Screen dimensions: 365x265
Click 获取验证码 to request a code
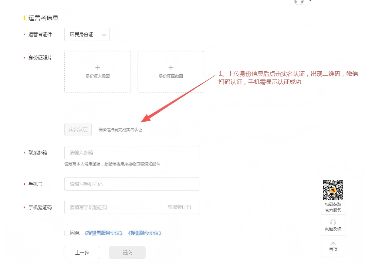pyautogui.click(x=179, y=207)
